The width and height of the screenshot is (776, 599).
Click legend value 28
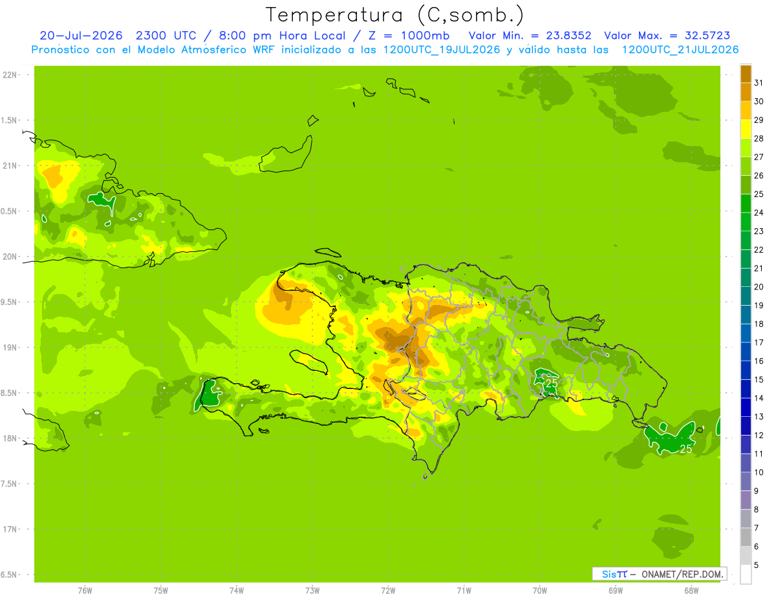click(x=759, y=138)
